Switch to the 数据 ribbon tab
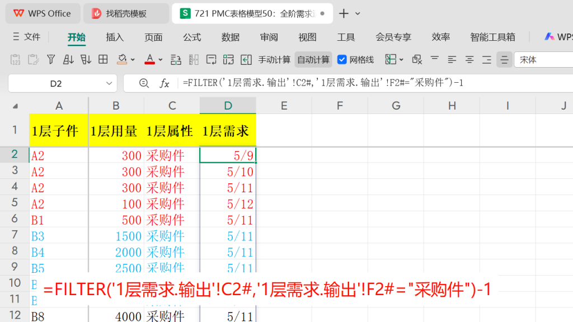 click(230, 37)
